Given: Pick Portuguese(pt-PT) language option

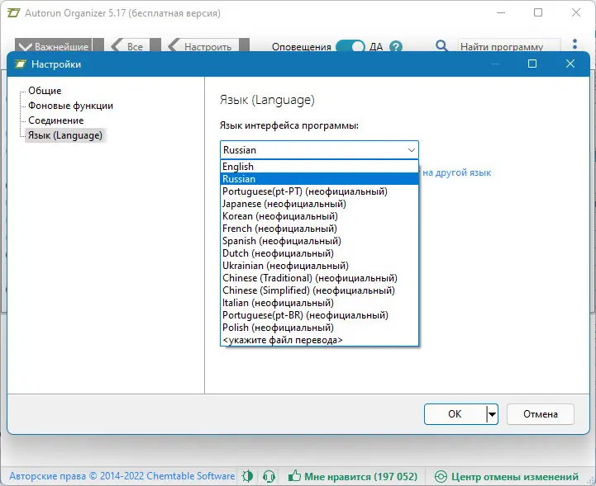Looking at the screenshot, I should (319, 191).
